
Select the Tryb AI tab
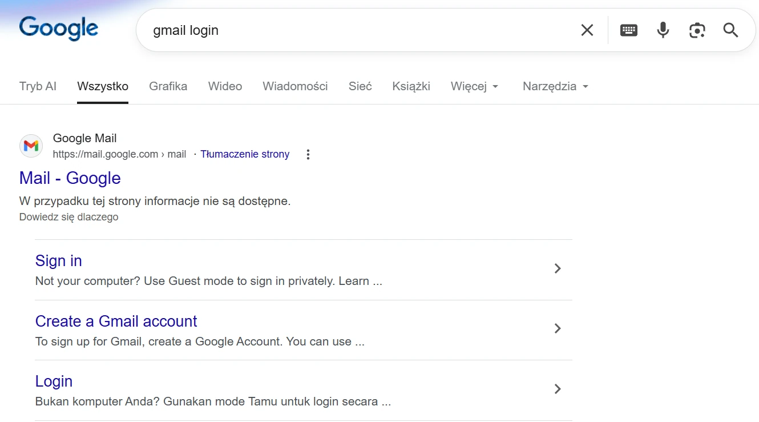pos(38,86)
